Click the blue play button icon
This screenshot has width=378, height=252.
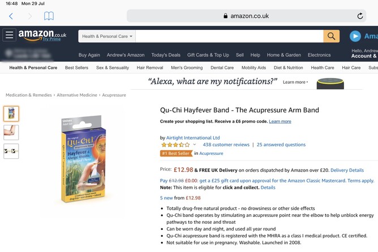point(355,36)
